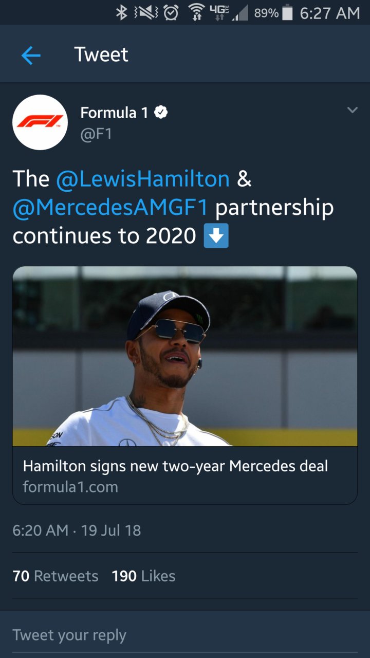Tap the battery icon in status bar
Screen dimensions: 370x658
[288, 13]
